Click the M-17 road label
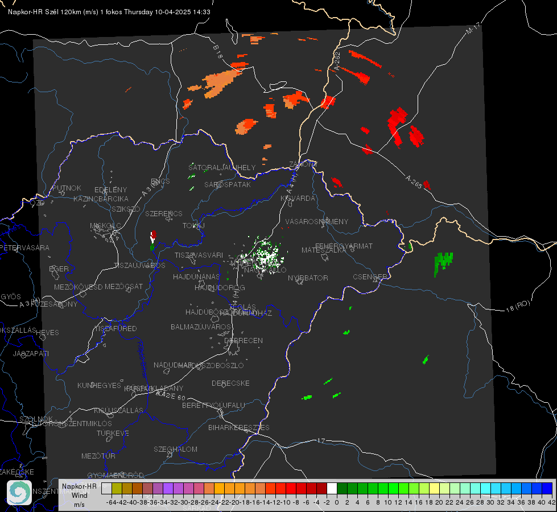This screenshot has width=557, height=512. (473, 28)
